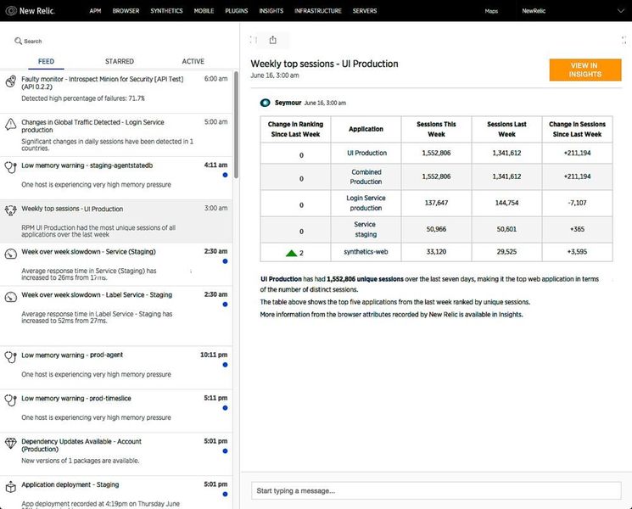
Task: Click the green up-arrow ranking icon
Action: 291,253
